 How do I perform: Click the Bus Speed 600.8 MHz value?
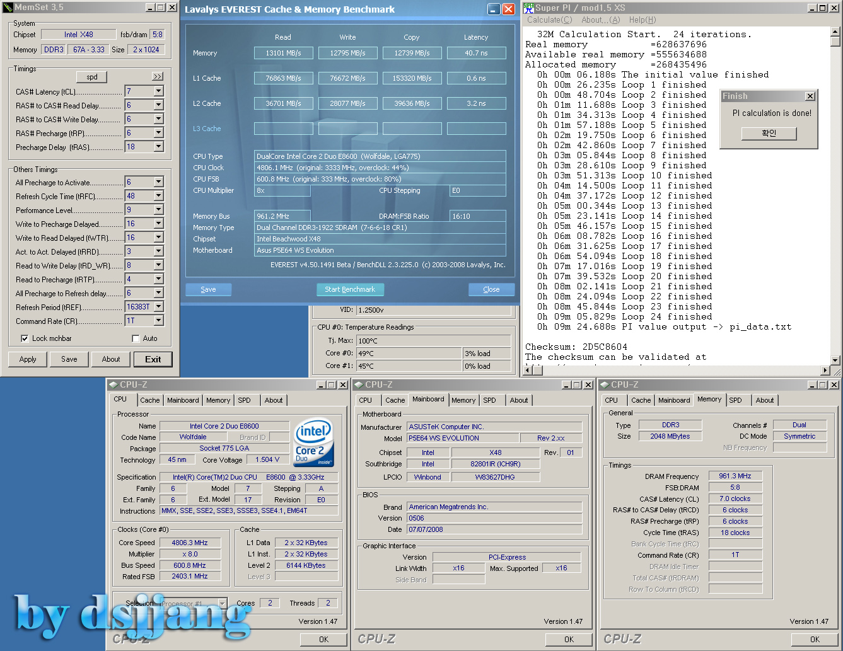190,565
